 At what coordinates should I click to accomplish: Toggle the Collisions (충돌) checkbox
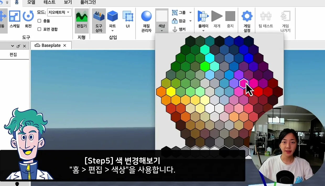(39, 21)
